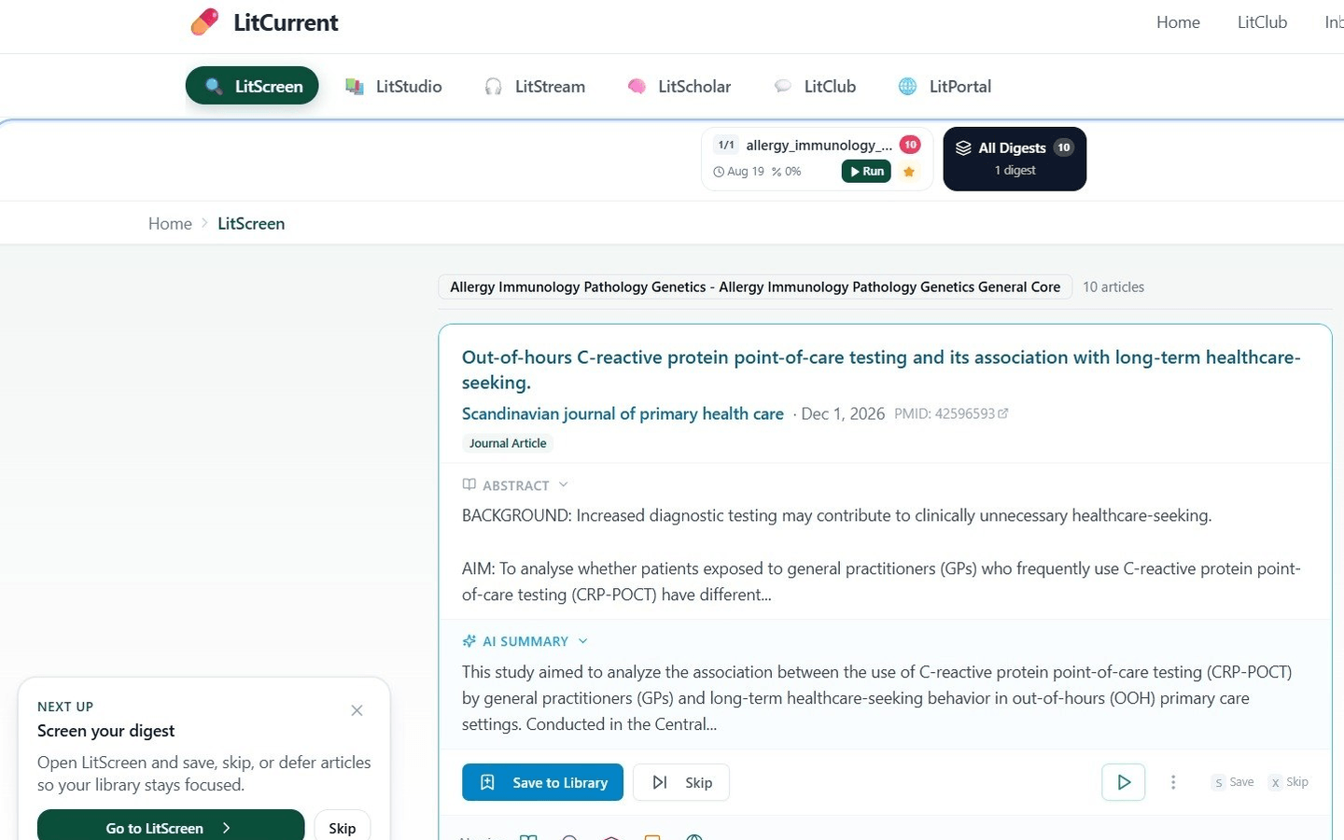1344x840 pixels.
Task: Run the allergy_immunology digest
Action: pyautogui.click(x=866, y=171)
